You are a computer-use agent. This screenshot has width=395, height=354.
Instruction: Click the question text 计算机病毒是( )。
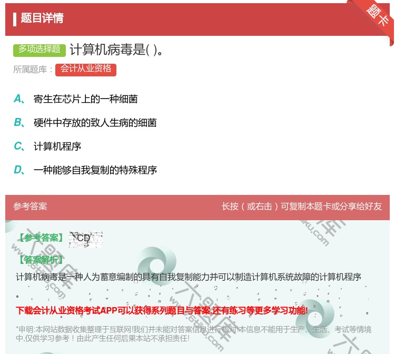117,50
